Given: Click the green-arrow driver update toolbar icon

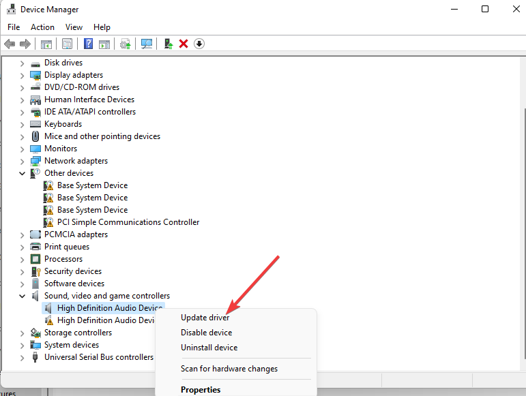Looking at the screenshot, I should [168, 44].
